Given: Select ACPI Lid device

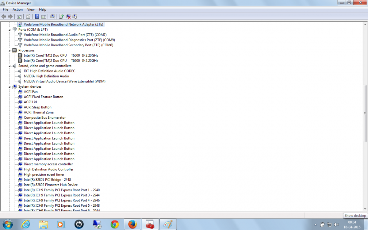Looking at the screenshot, I should pos(30,102).
